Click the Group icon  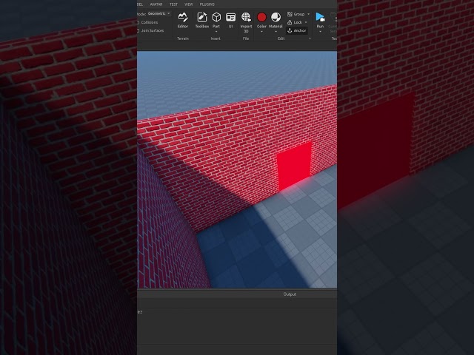click(290, 14)
